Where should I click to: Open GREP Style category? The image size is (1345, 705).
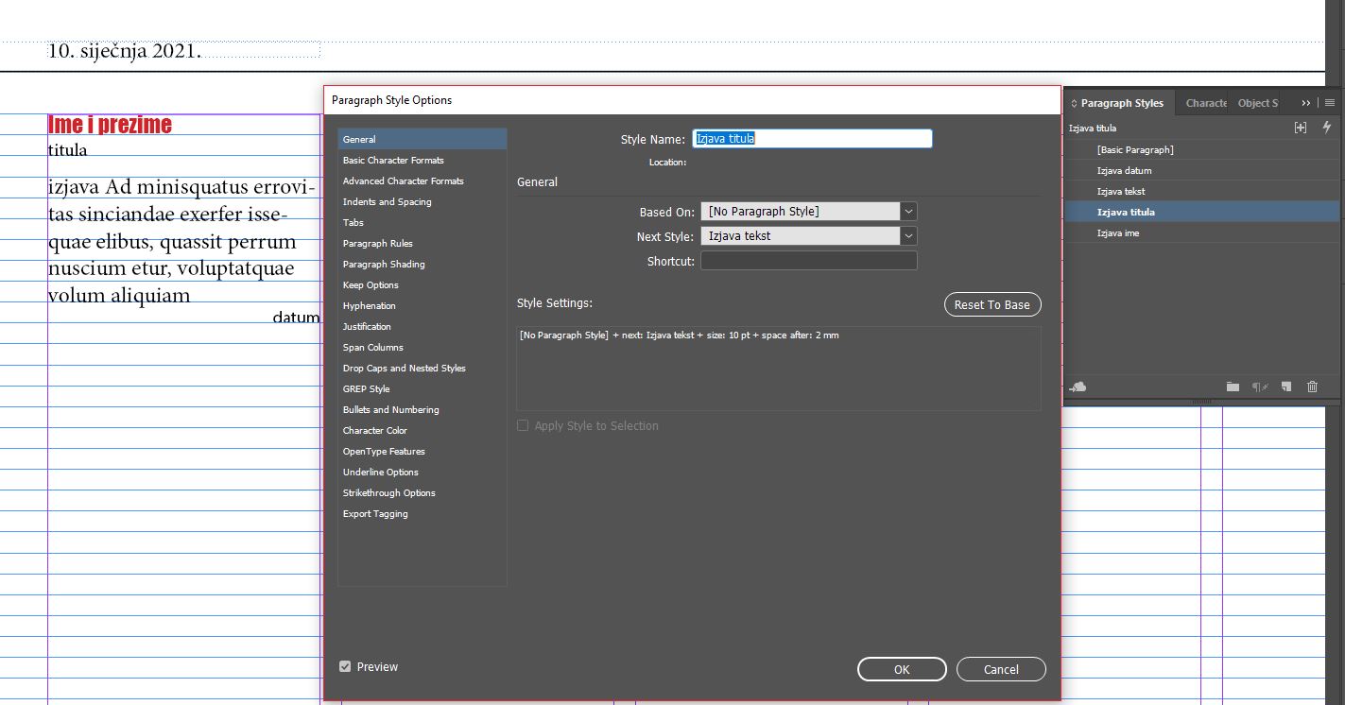click(x=422, y=388)
